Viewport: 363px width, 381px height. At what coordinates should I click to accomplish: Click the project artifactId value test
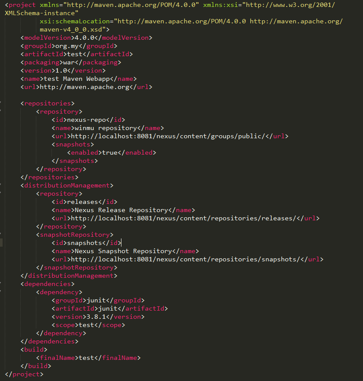pos(75,54)
